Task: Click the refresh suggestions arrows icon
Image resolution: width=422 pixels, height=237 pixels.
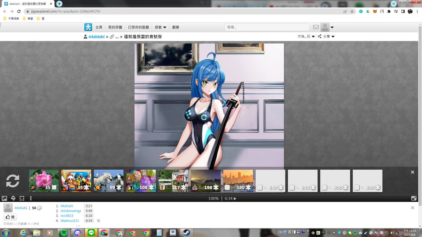Action: pos(13,181)
